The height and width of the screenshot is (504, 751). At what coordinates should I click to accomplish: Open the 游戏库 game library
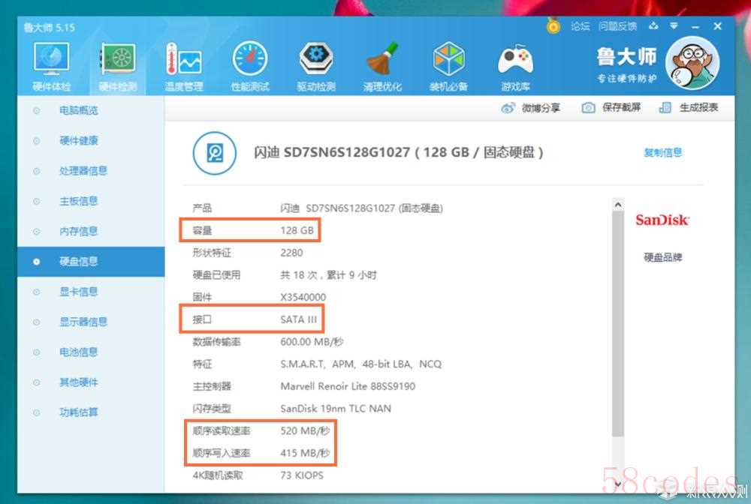pos(515,65)
